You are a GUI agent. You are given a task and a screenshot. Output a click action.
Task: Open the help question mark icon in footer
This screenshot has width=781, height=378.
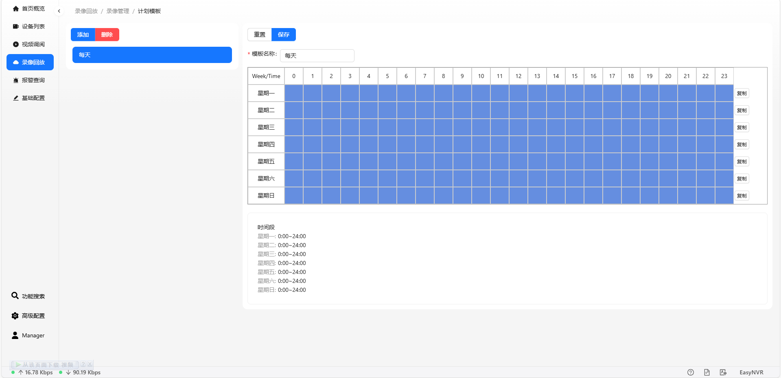point(691,372)
